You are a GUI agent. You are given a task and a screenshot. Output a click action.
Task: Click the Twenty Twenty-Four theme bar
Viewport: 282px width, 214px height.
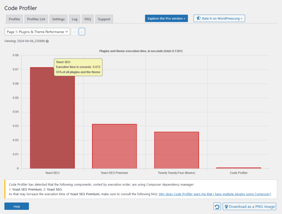pos(177,150)
